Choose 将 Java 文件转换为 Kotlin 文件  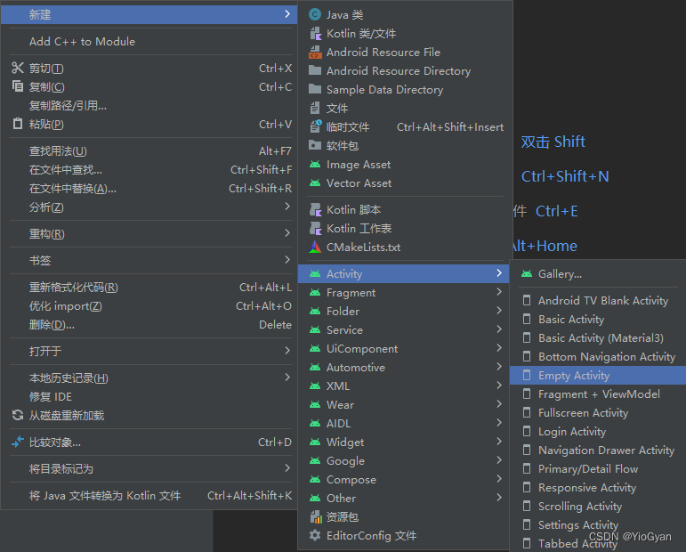[x=150, y=496]
